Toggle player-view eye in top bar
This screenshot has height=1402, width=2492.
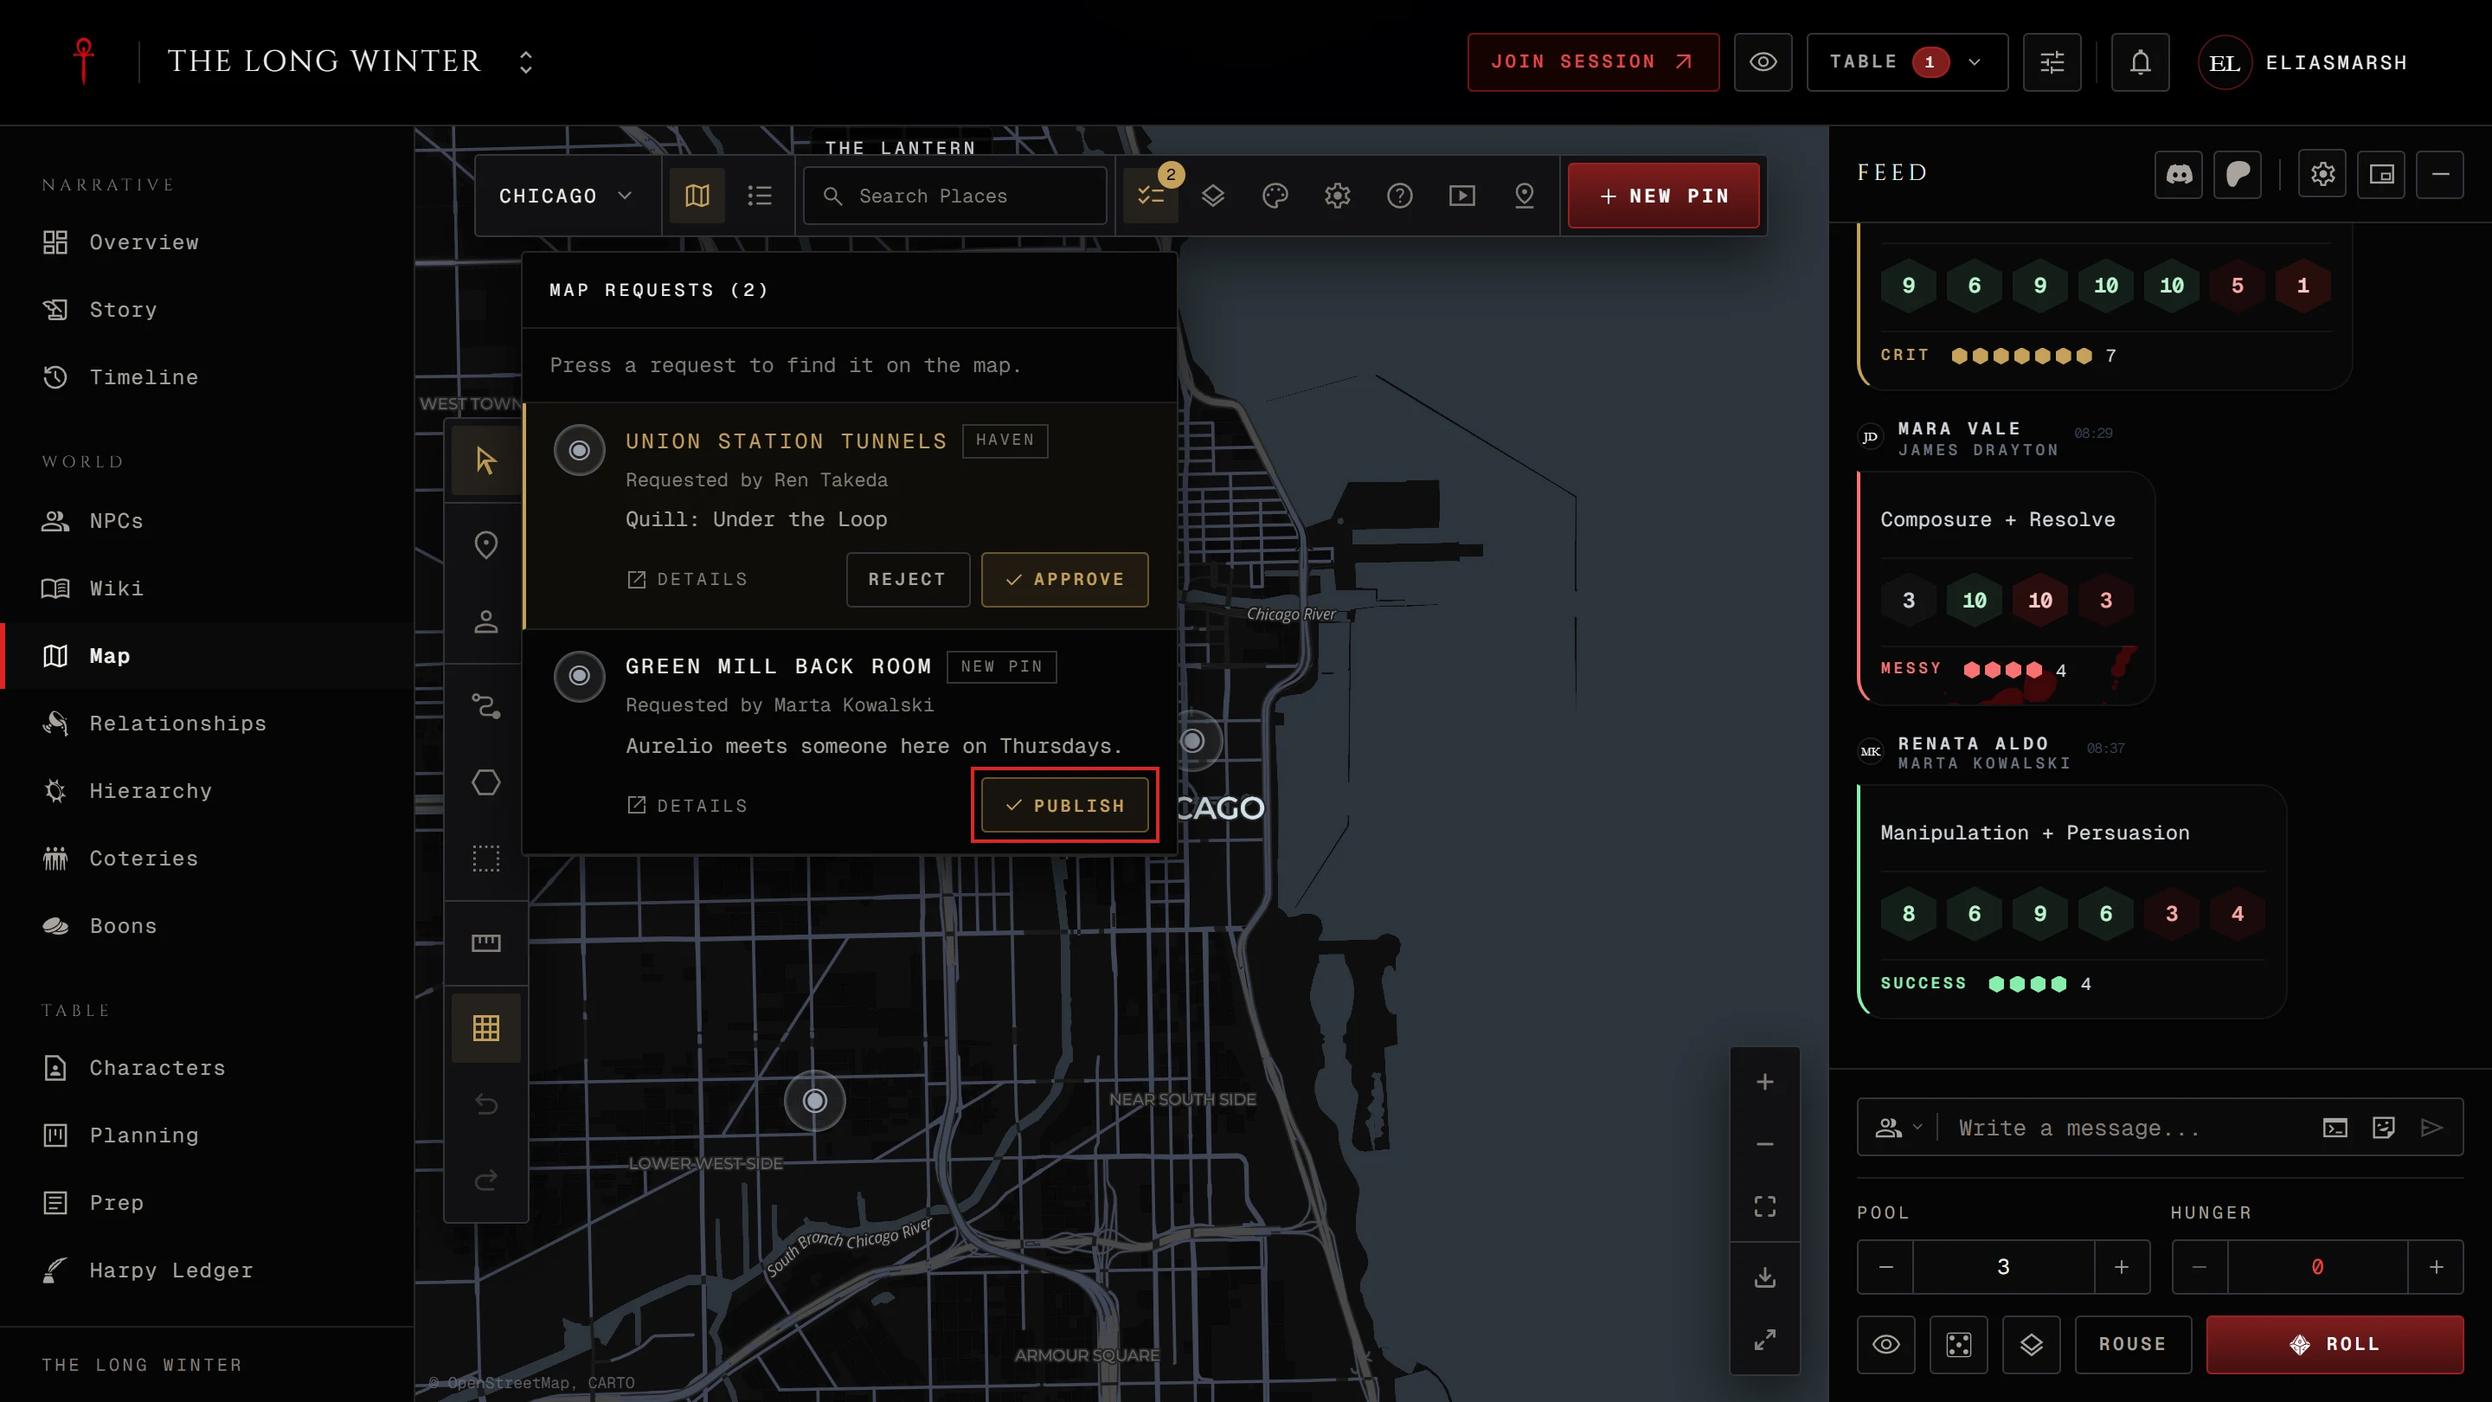tap(1763, 62)
